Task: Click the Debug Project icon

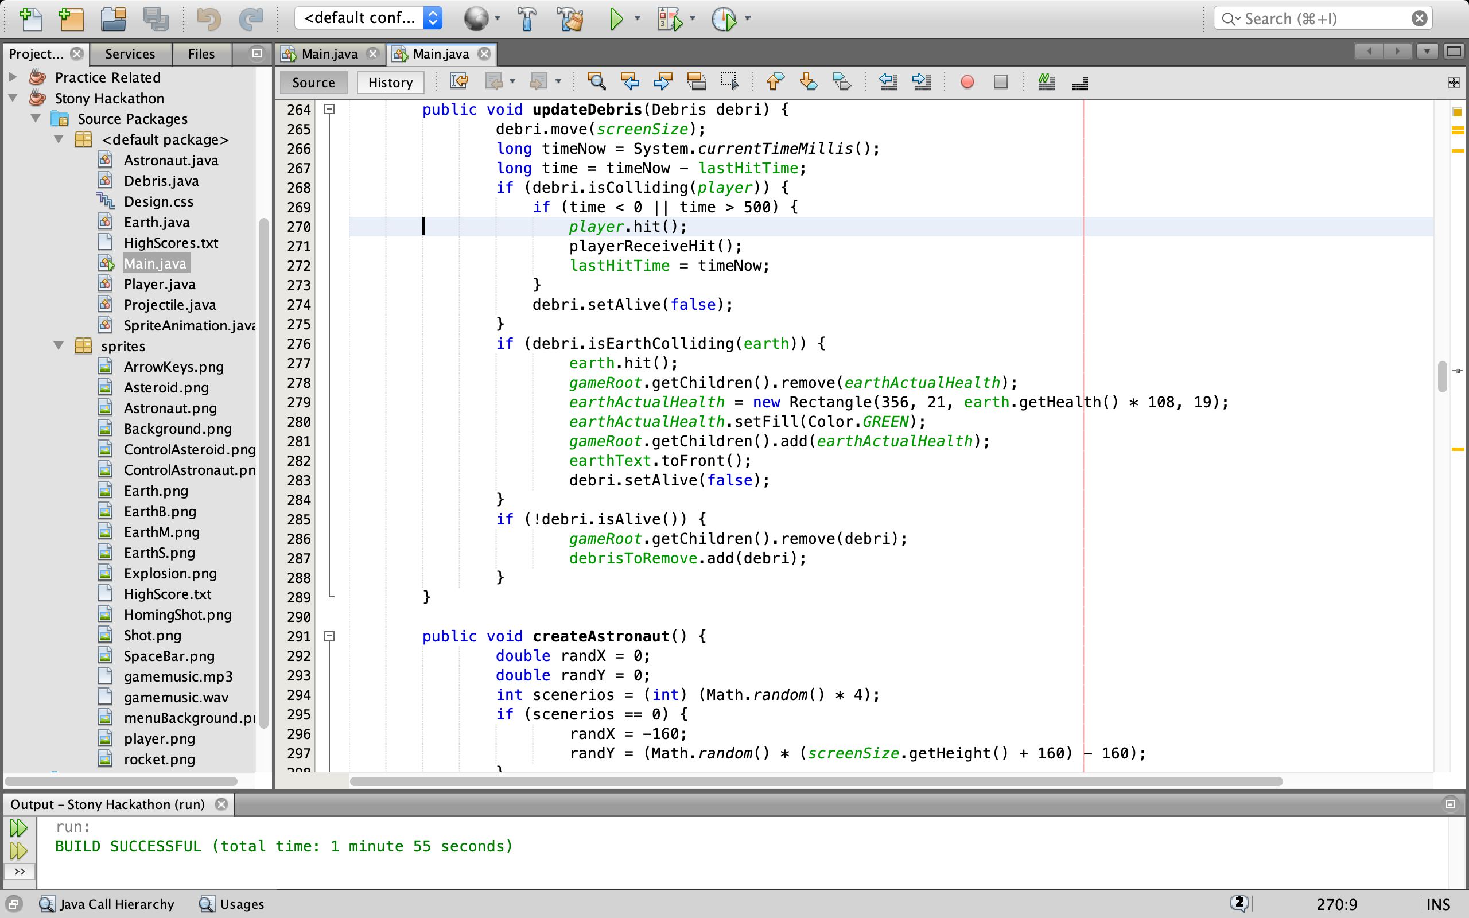Action: click(670, 19)
